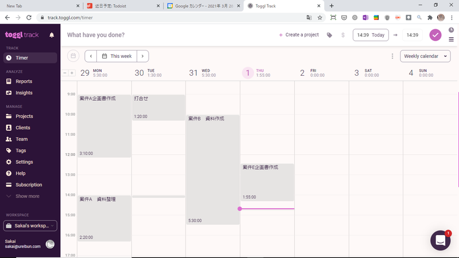Open Projects in the sidebar
459x258 pixels.
pos(24,116)
